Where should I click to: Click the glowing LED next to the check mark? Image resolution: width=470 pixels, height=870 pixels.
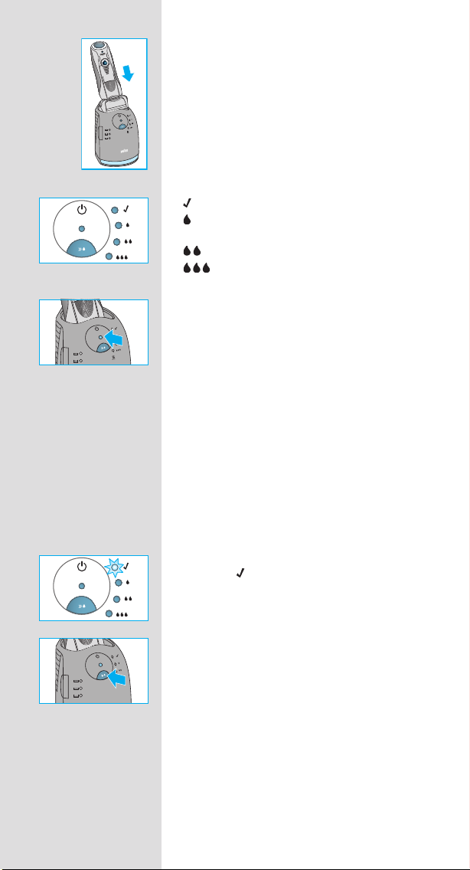(113, 568)
